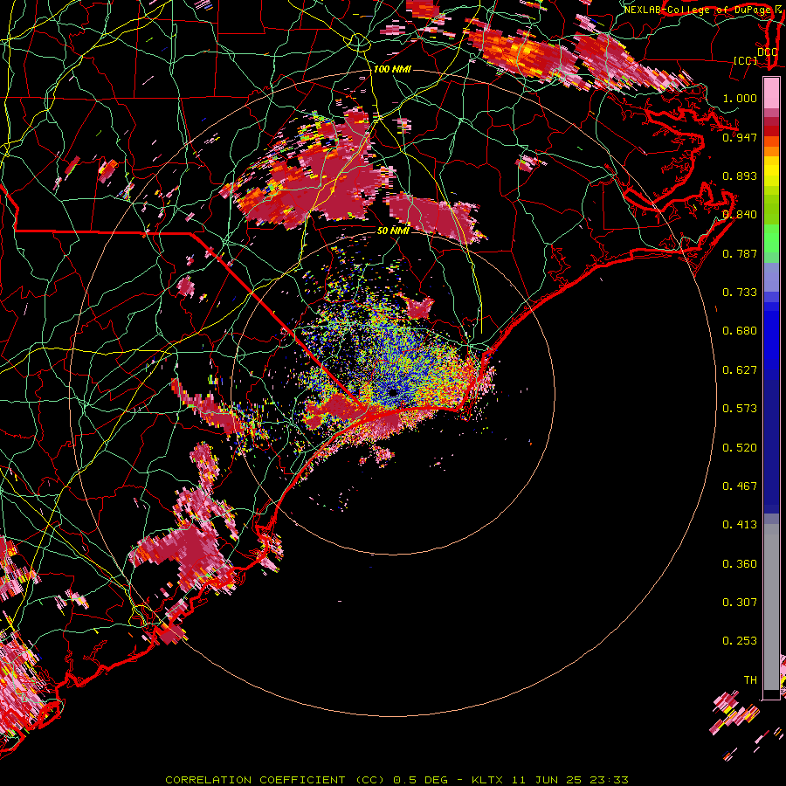Select the 1.000 legend value
Viewport: 786px width, 786px height.
click(x=740, y=98)
